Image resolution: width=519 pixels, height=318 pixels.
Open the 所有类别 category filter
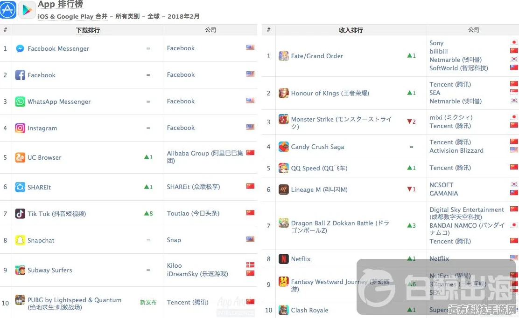pos(127,16)
